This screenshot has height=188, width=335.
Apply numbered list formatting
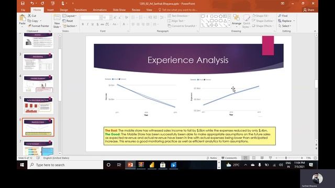141,17
